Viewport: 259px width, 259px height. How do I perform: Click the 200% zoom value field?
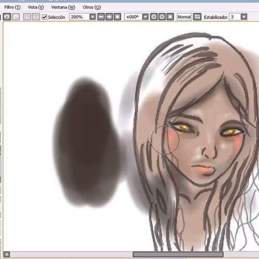pos(80,17)
